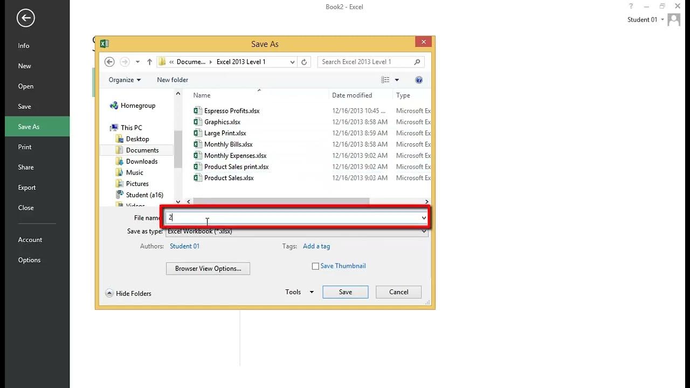Close the Save As dialog
Image resolution: width=690 pixels, height=388 pixels.
[424, 42]
